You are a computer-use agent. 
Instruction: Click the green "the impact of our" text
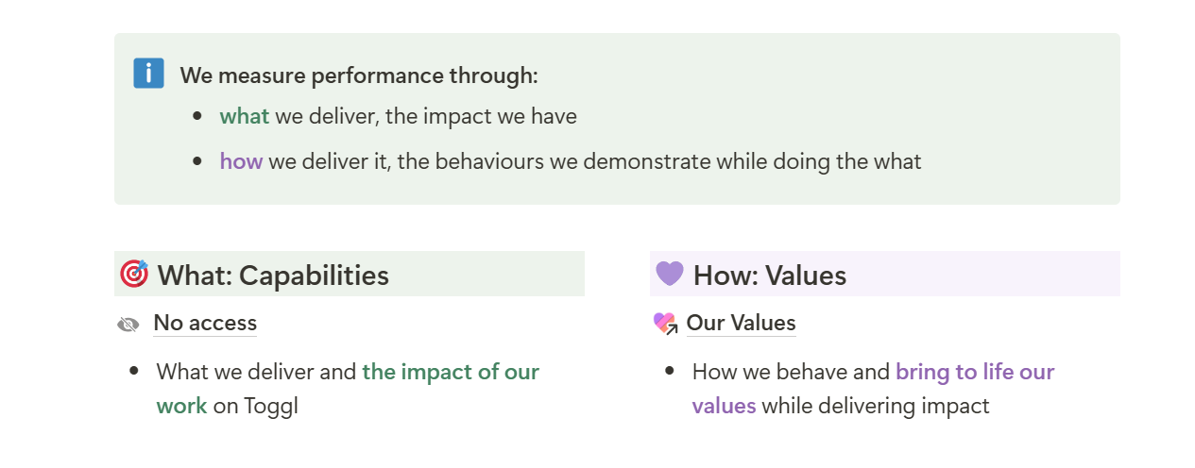[x=451, y=372]
